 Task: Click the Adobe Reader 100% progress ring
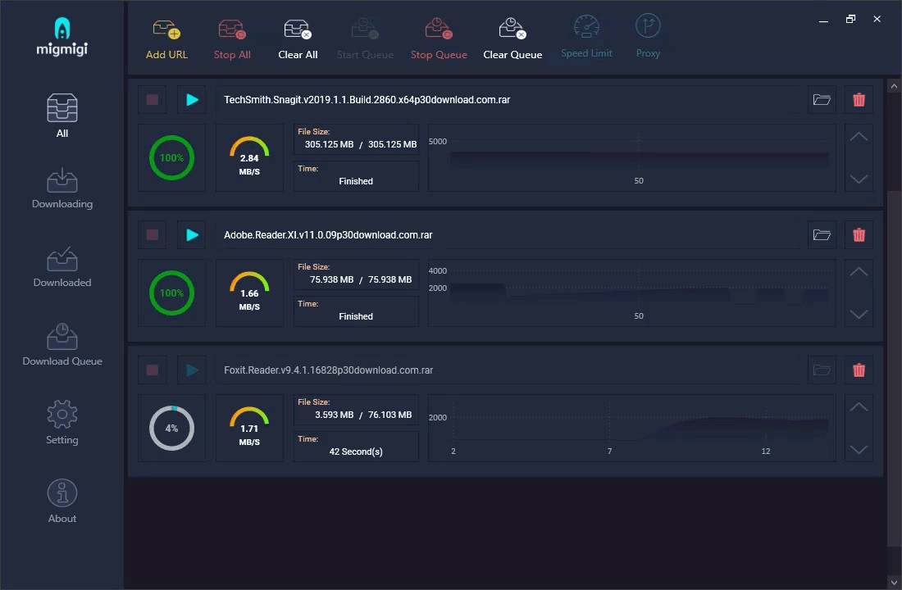click(x=171, y=293)
